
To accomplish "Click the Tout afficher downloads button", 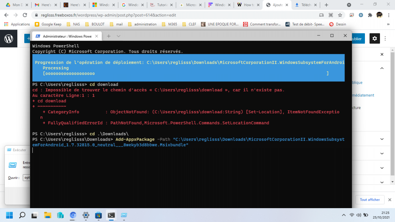I will 370,200.
